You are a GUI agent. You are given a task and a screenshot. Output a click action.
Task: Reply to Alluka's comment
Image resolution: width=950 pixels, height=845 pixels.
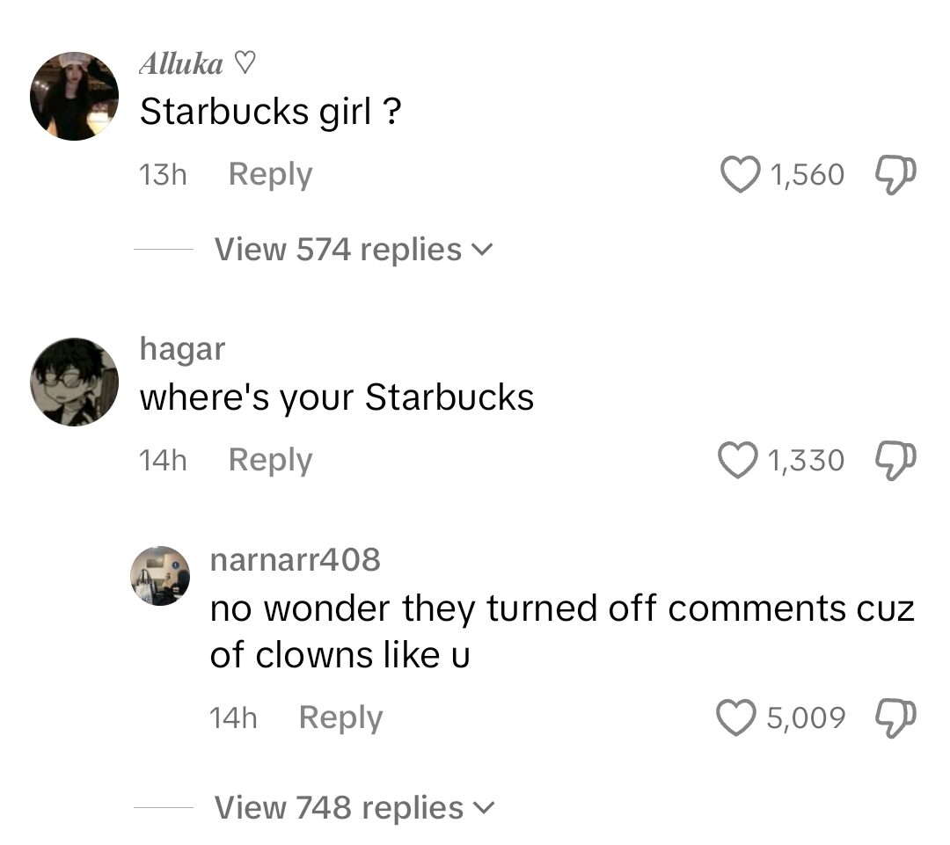(x=269, y=173)
